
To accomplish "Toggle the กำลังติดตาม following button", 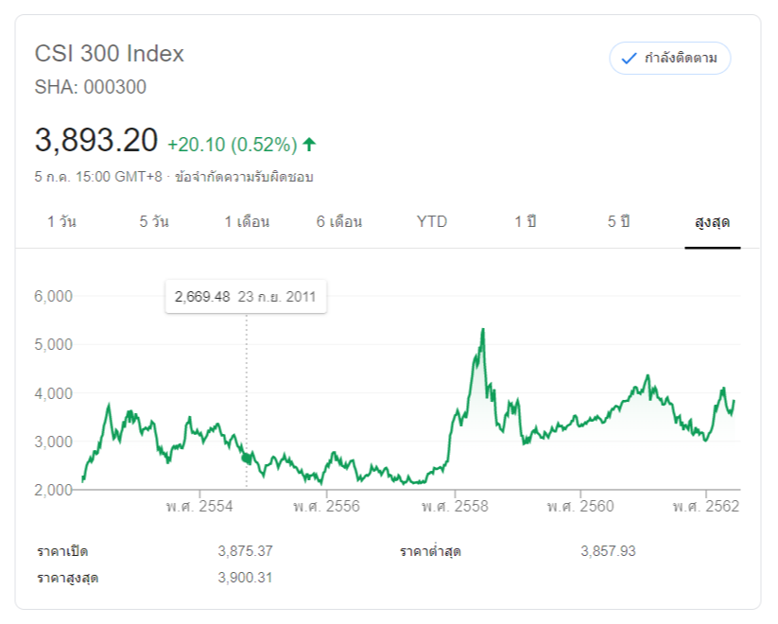I will [x=670, y=59].
